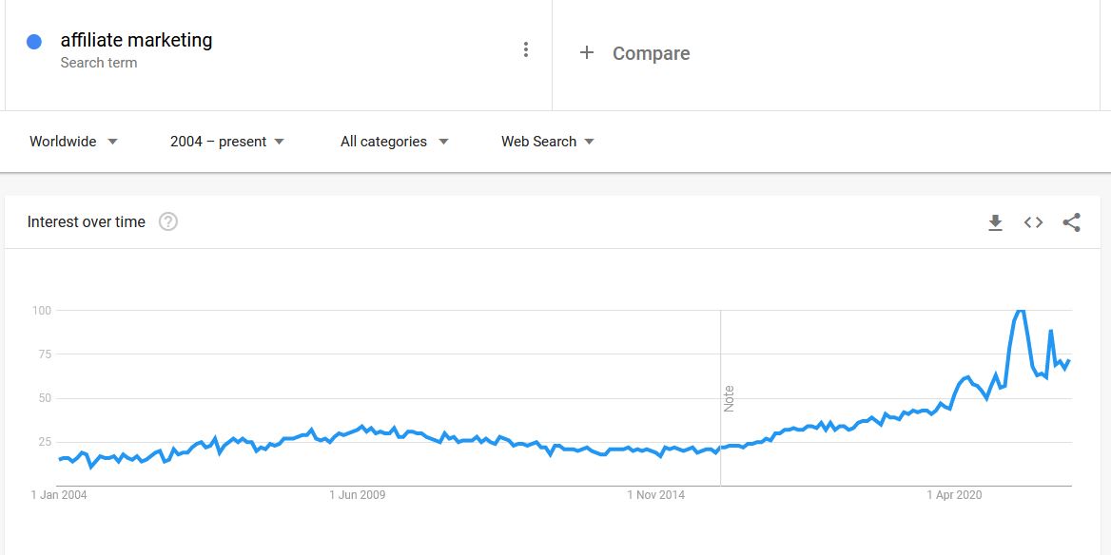Click the chart peak at 100

point(1020,310)
